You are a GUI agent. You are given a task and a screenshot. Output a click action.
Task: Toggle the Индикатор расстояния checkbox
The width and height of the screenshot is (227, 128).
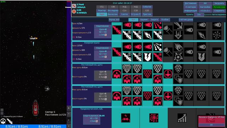coord(2,116)
